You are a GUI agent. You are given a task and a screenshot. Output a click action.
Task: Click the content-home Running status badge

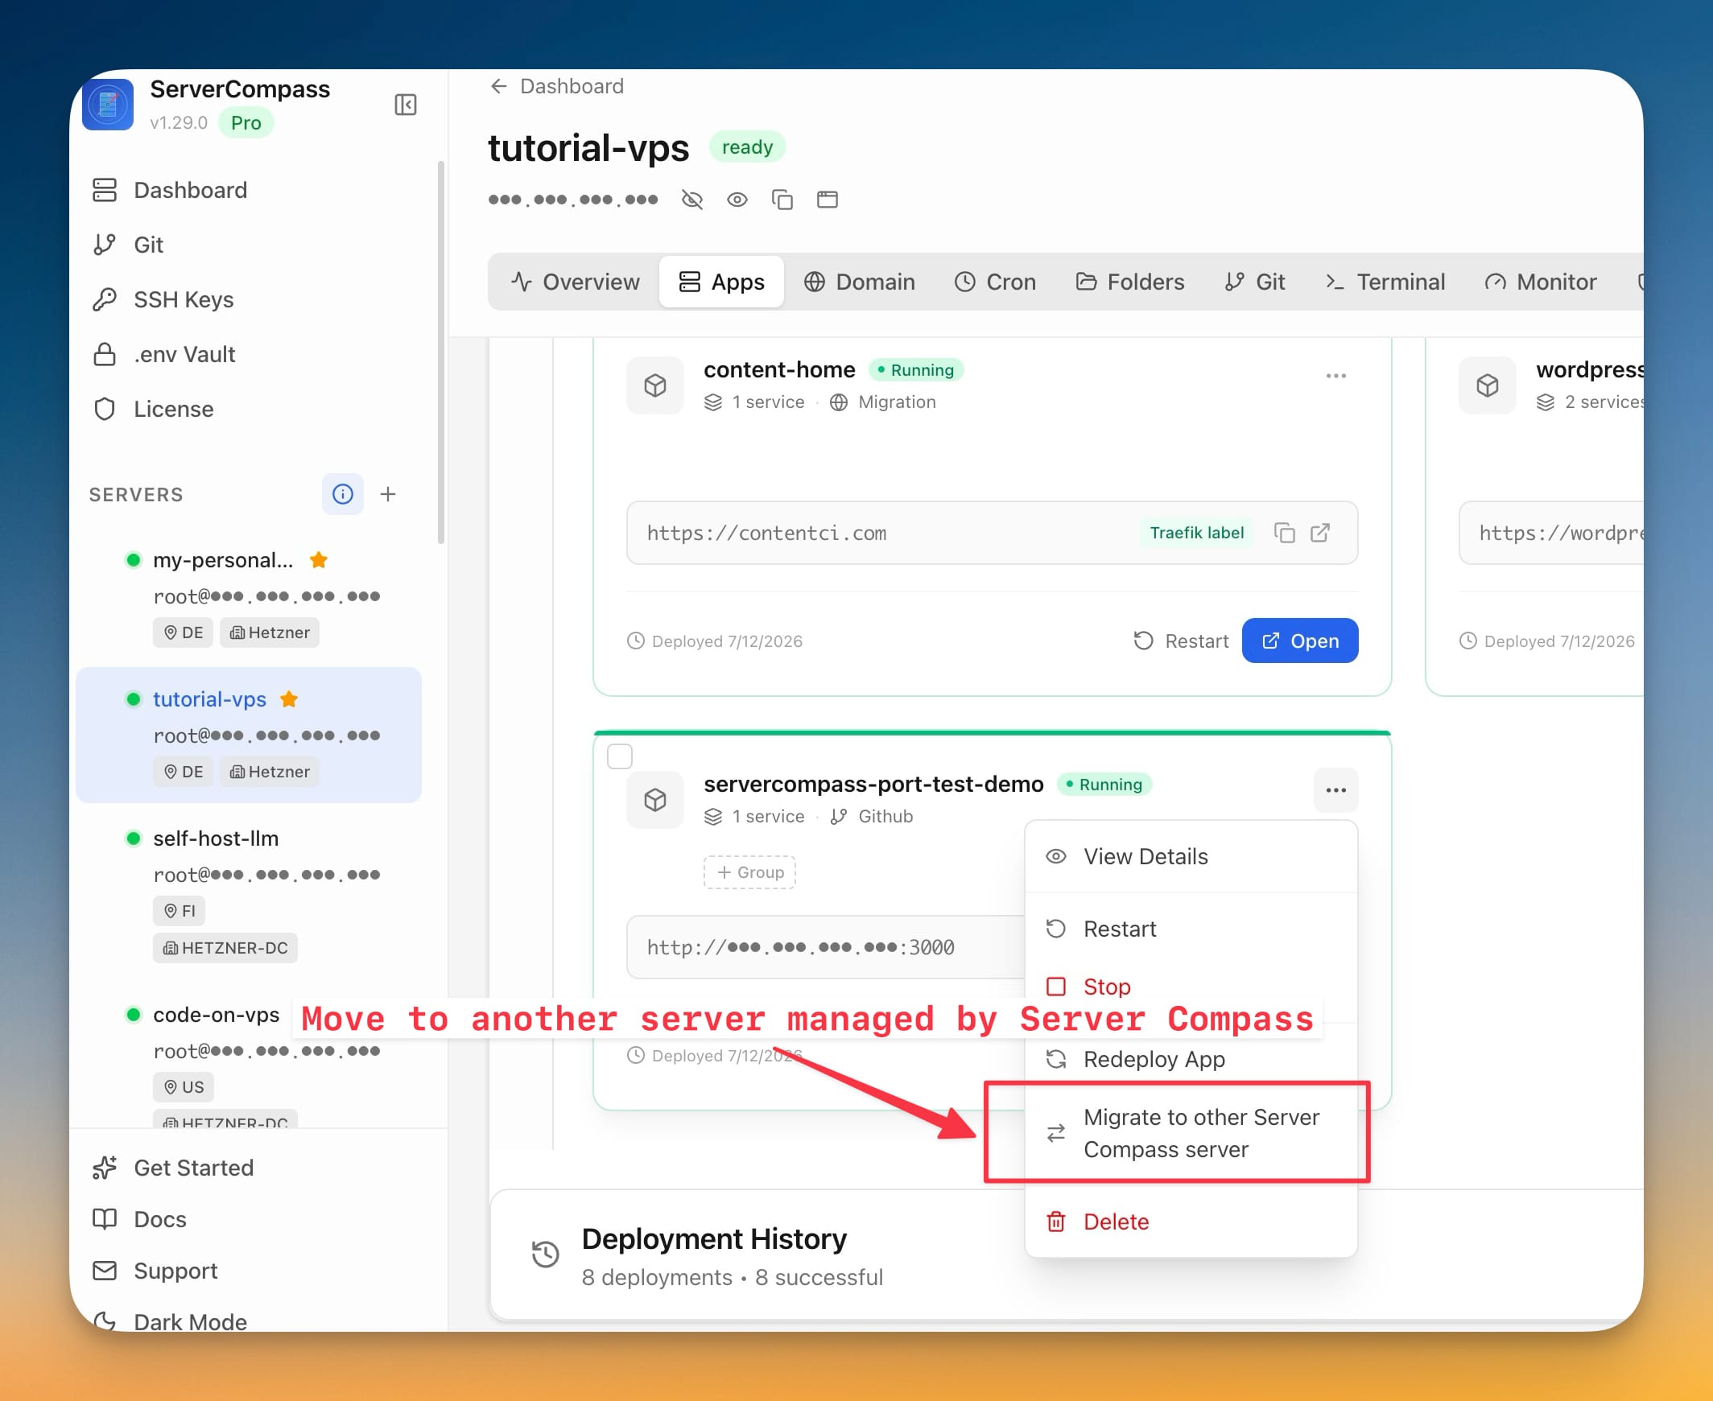coord(916,370)
